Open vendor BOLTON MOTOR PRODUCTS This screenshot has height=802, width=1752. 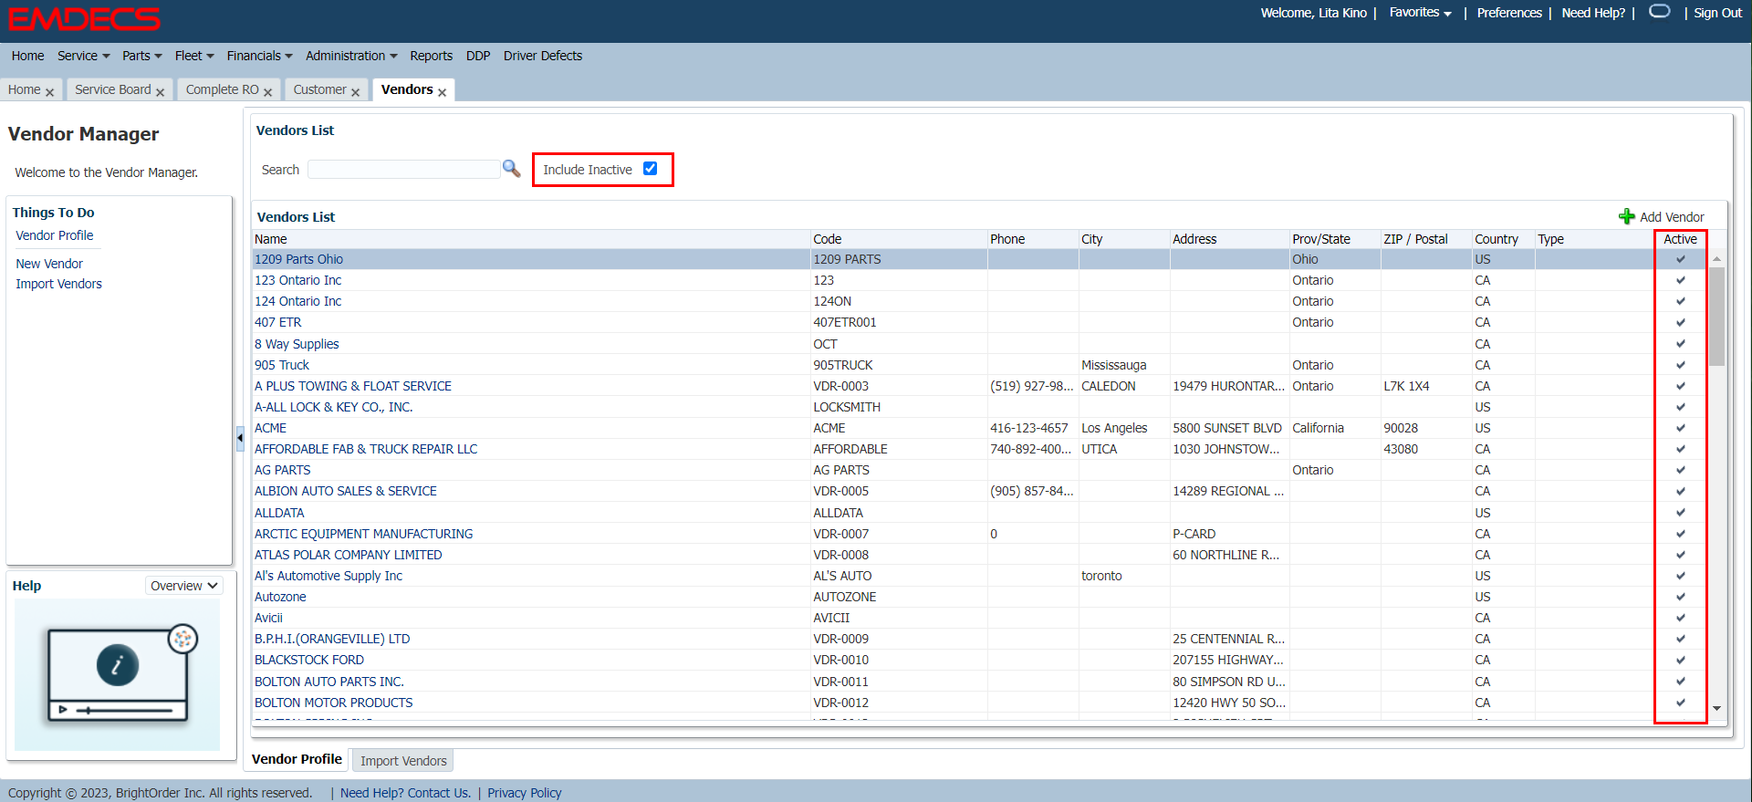point(334,703)
